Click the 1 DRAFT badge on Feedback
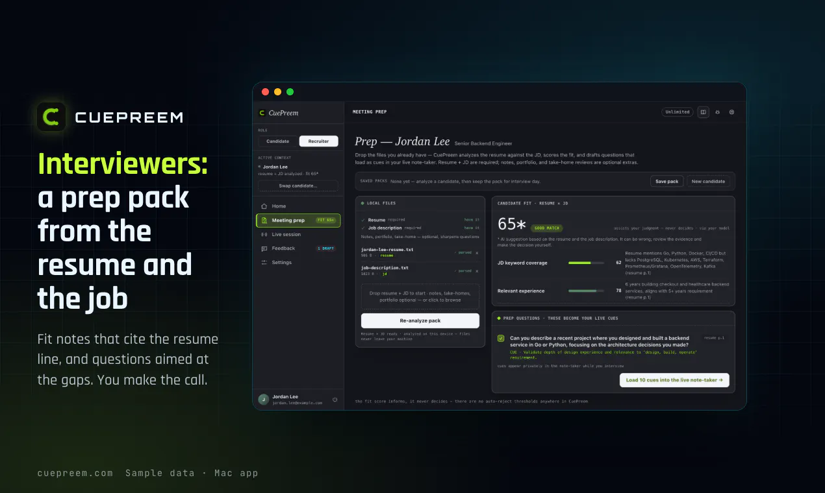The image size is (825, 493). (x=326, y=248)
